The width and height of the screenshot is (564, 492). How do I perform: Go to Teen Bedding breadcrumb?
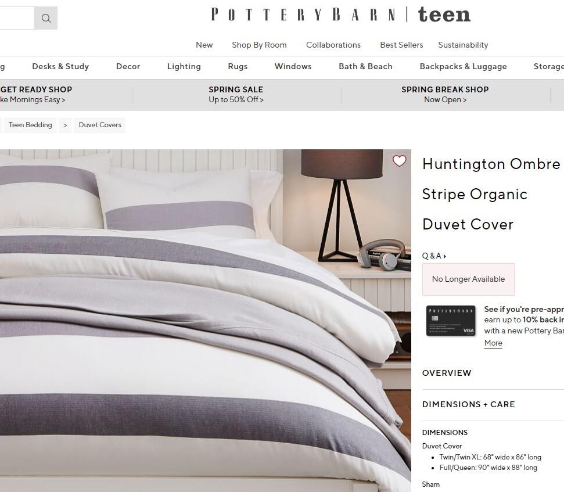30,125
